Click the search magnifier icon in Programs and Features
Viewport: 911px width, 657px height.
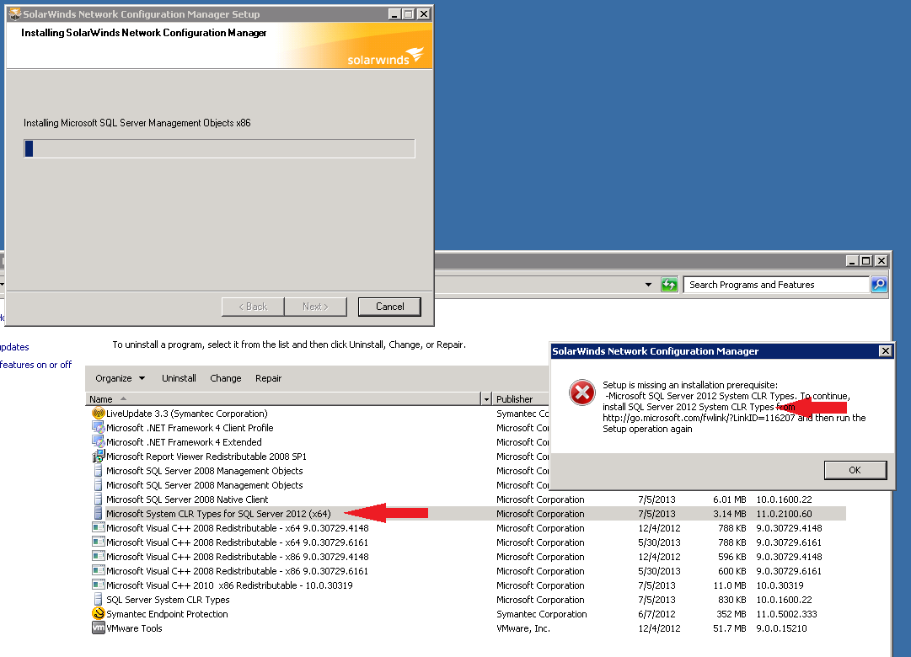(x=879, y=285)
